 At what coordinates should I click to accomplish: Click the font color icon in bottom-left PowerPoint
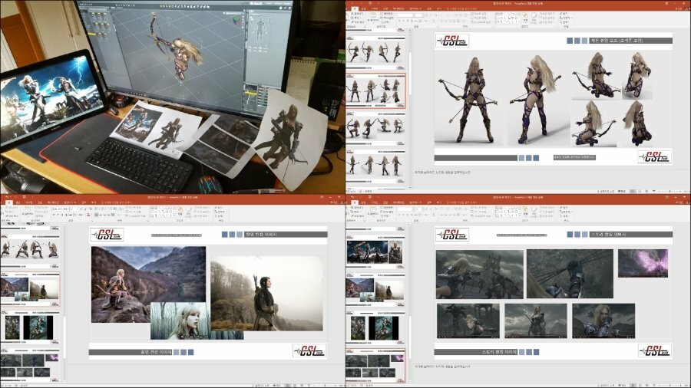coord(88,215)
